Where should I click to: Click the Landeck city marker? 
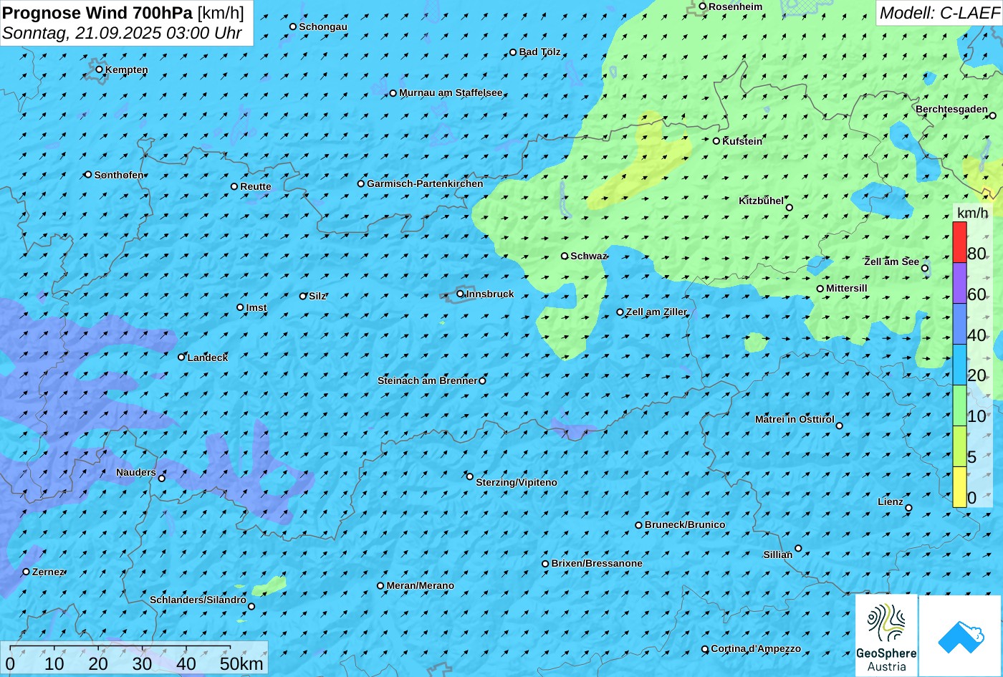point(181,357)
